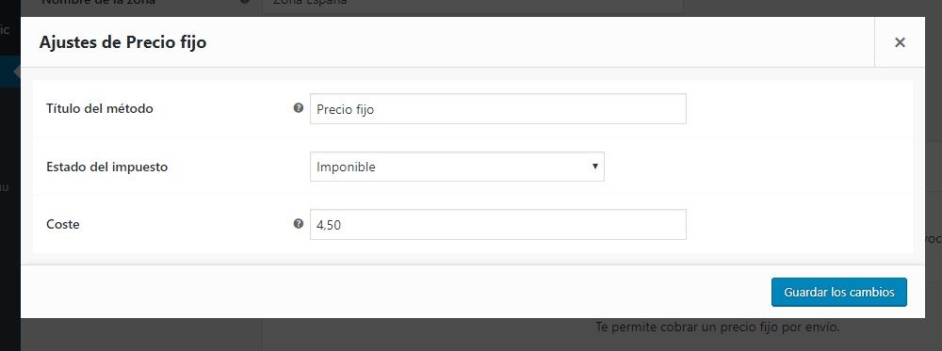Save with the Guardar los cambios button
Viewport: 942px width, 351px height.
tap(838, 293)
